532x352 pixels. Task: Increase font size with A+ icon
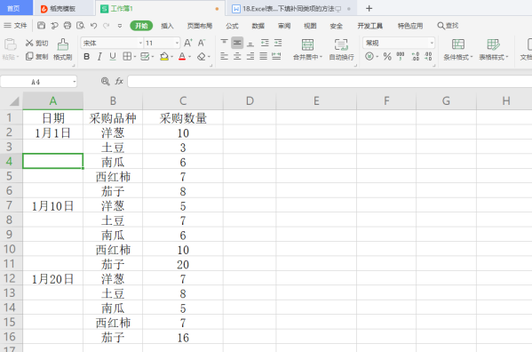coord(188,43)
